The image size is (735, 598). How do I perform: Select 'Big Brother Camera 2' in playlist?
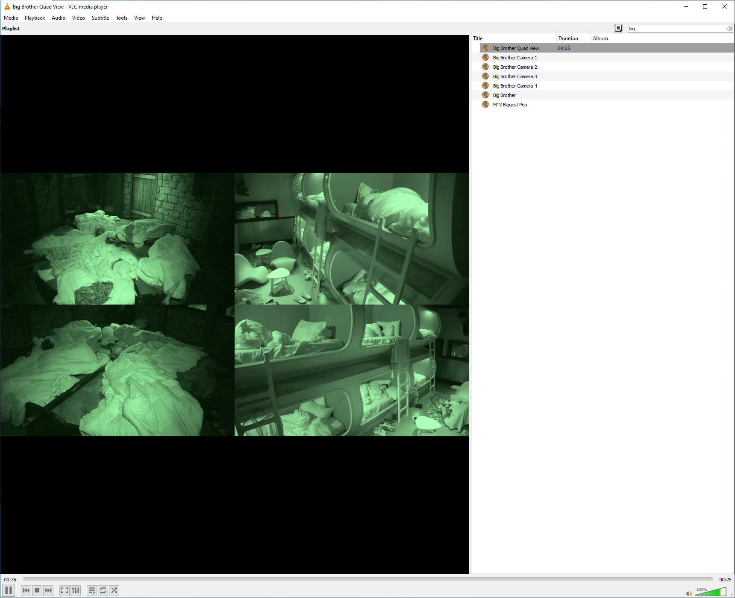tap(603, 67)
